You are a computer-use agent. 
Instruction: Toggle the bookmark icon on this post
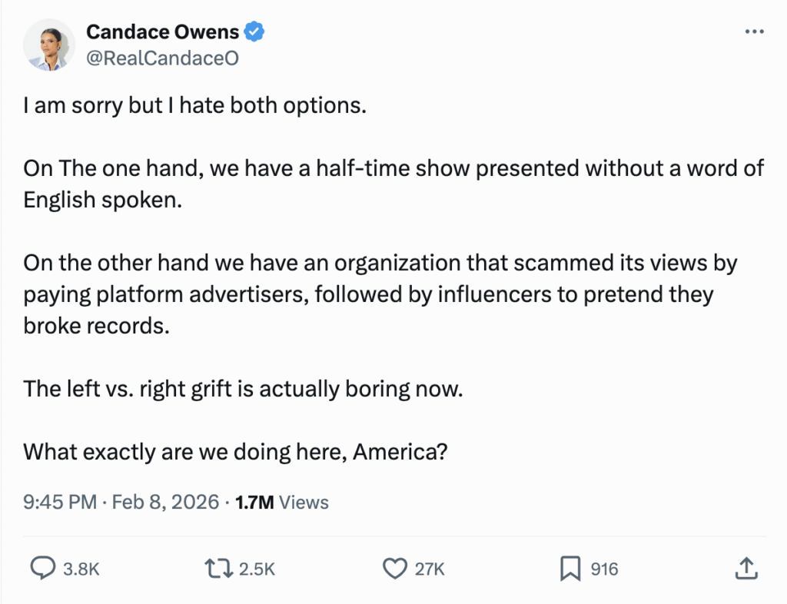coord(569,569)
